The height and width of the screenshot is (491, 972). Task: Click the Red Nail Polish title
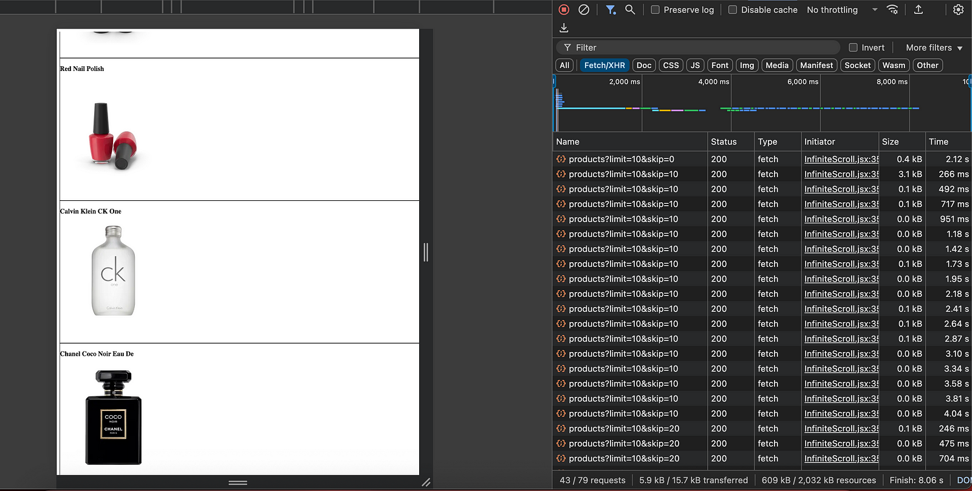coord(82,69)
